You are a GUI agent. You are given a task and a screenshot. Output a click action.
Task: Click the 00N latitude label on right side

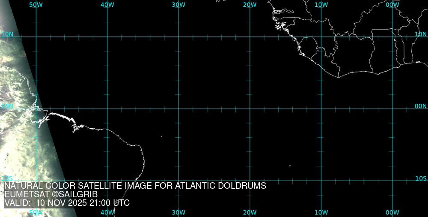(x=421, y=106)
